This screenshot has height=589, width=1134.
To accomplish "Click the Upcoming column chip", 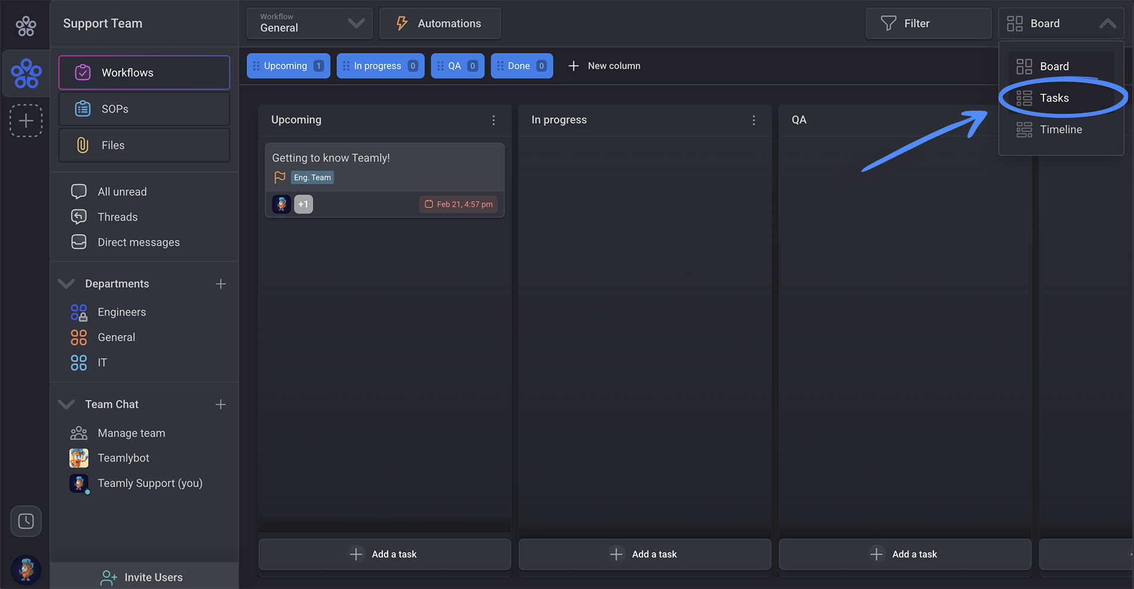I will [x=288, y=66].
